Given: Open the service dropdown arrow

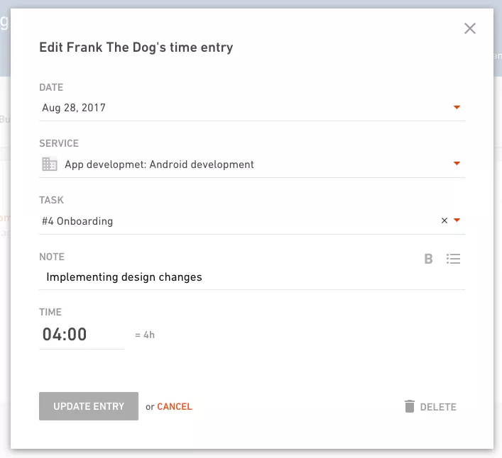Looking at the screenshot, I should (457, 163).
